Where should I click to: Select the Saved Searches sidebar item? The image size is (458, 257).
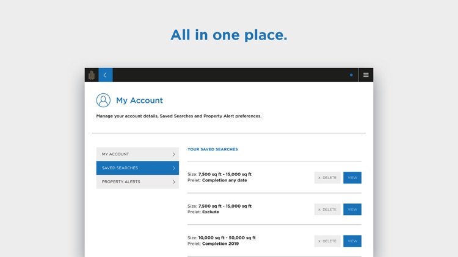point(137,168)
